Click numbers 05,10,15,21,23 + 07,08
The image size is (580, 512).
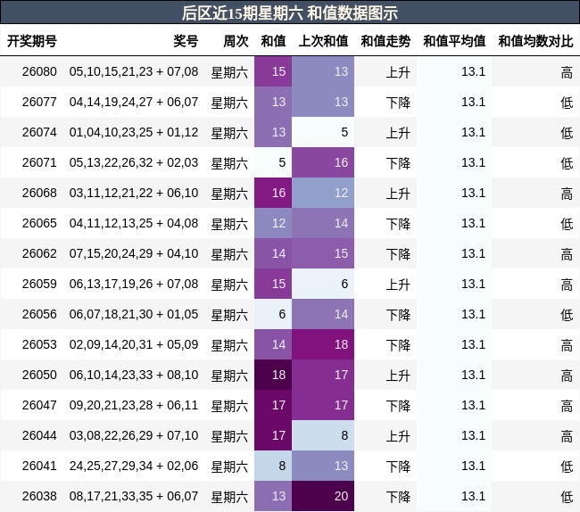coord(134,71)
